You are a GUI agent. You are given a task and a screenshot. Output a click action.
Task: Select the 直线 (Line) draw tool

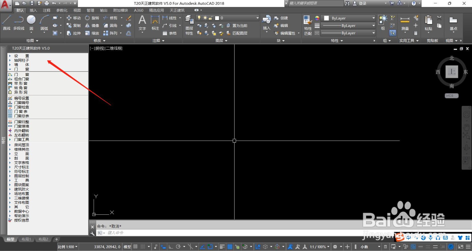[6, 23]
